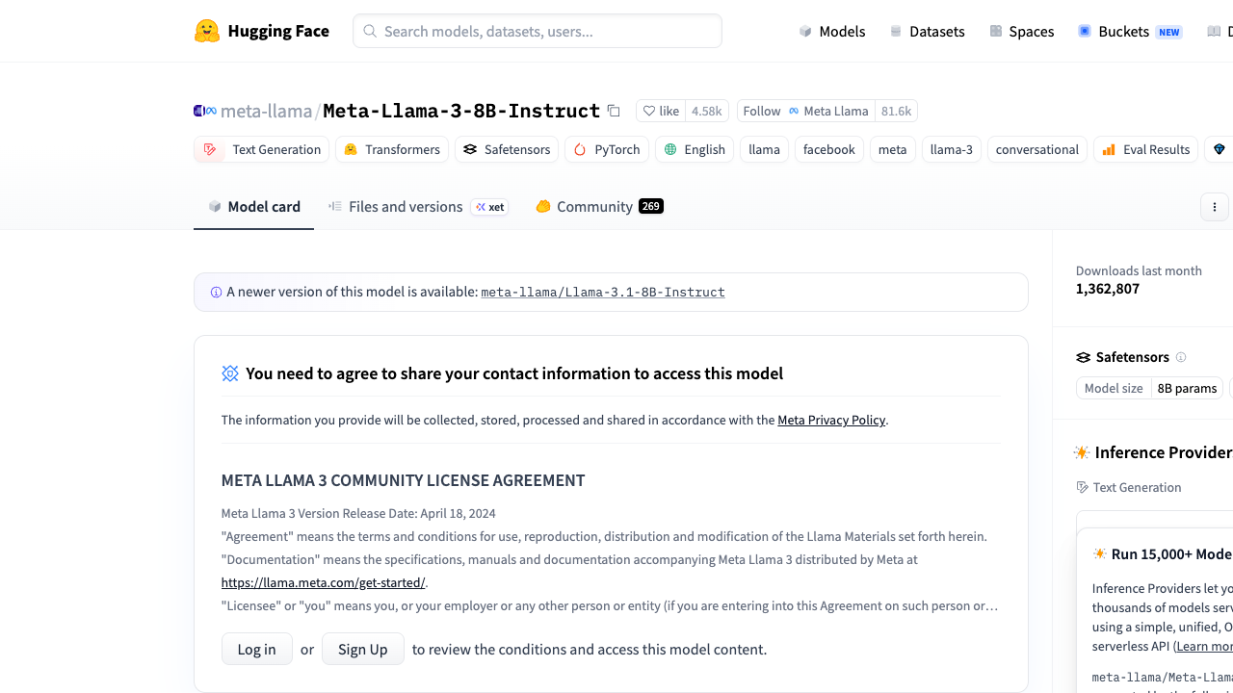Click the 8B params model size value
Viewport: 1233px width, 693px height.
[x=1187, y=388]
